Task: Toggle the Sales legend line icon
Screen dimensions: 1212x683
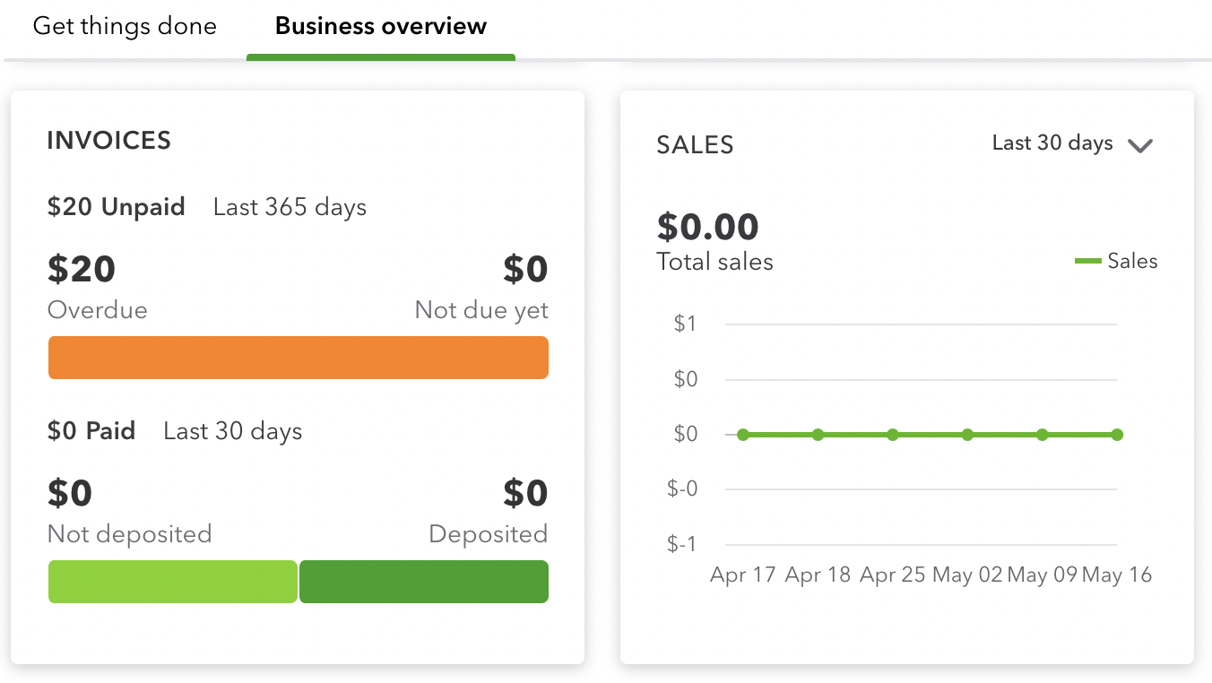Action: pyautogui.click(x=1087, y=262)
